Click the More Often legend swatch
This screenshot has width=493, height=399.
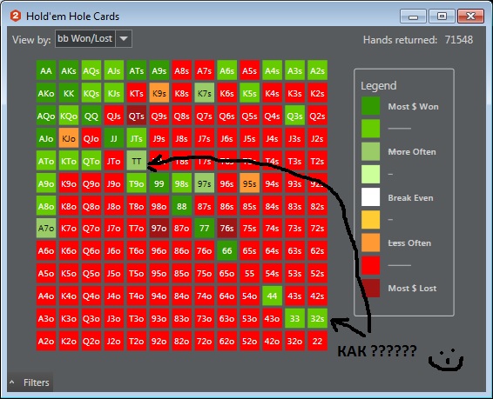click(x=370, y=151)
